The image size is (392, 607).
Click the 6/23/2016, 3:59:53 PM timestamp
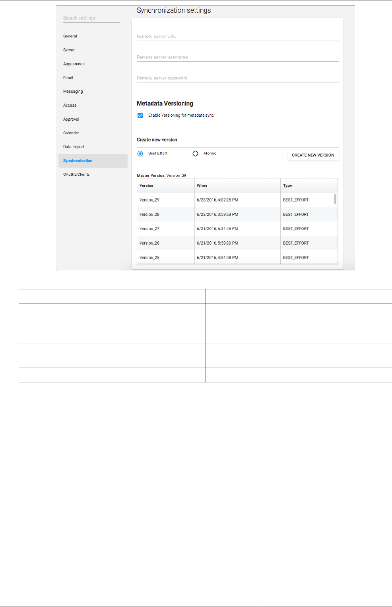click(217, 214)
